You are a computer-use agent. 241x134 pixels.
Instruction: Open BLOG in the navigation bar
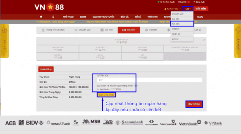[200, 17]
